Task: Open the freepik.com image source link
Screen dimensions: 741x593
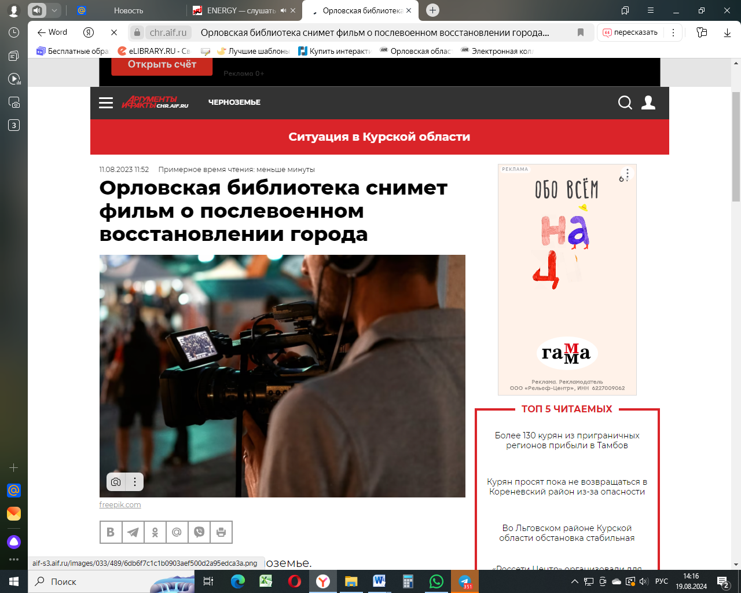Action: pyautogui.click(x=120, y=505)
